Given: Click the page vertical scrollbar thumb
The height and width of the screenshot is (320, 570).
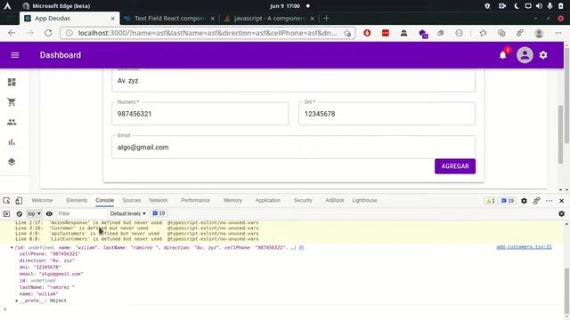Looking at the screenshot, I should pos(560,134).
